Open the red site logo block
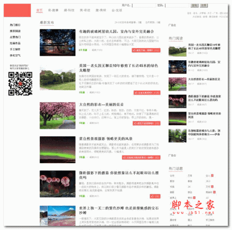Image resolution: width=232 pixels, height=230 pixels. pos(17,10)
